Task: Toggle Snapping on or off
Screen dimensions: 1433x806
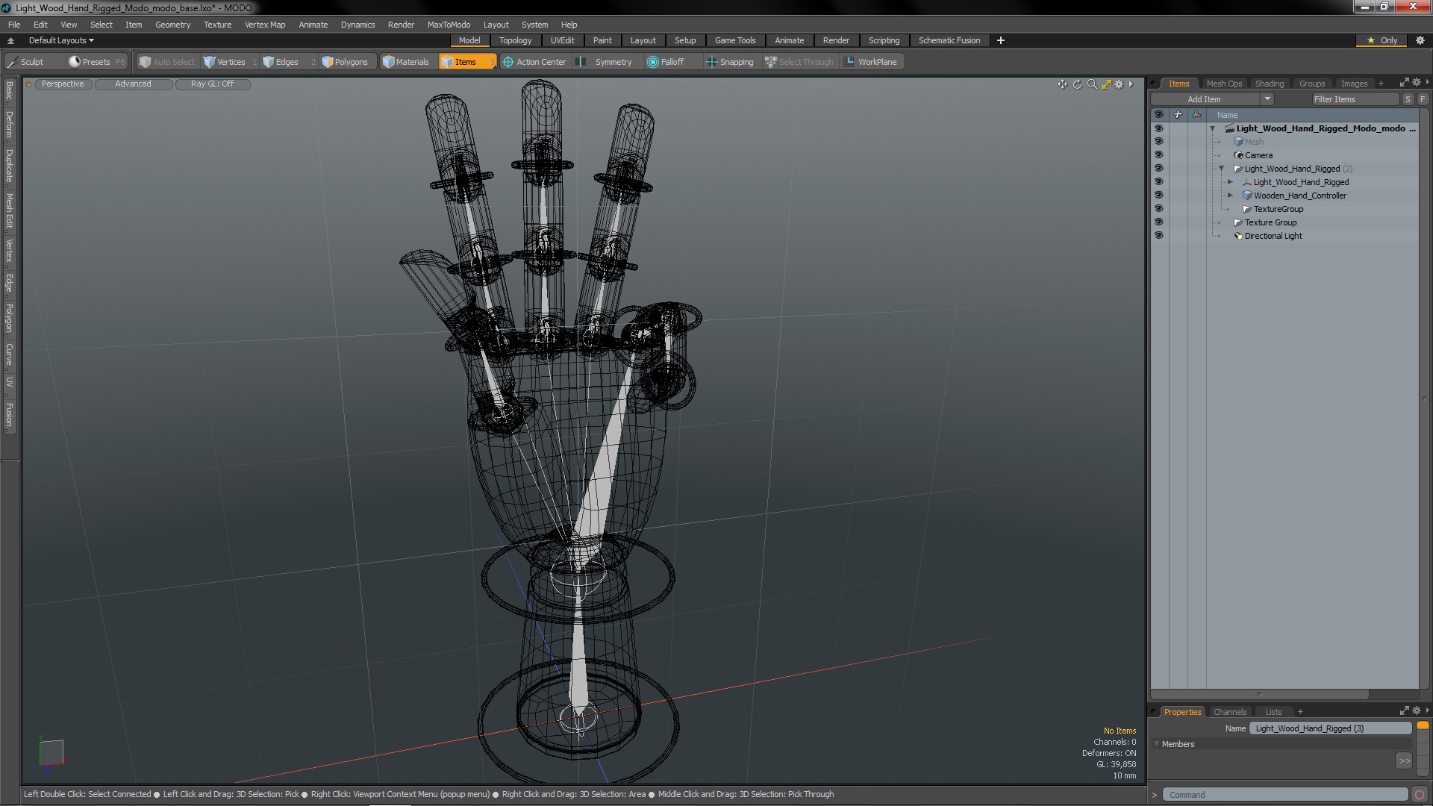Action: [x=729, y=62]
